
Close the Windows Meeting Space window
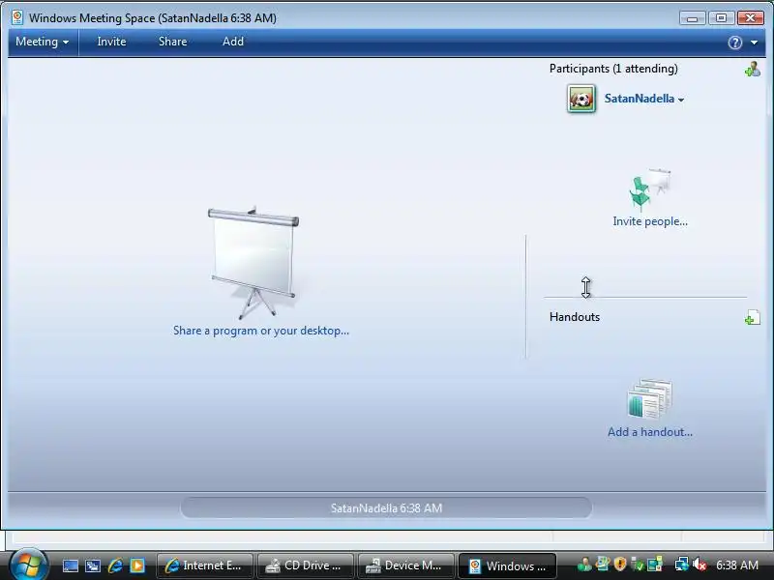751,18
